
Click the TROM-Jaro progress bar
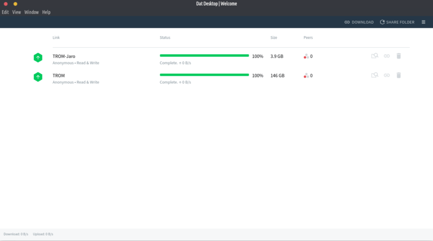[204, 56]
